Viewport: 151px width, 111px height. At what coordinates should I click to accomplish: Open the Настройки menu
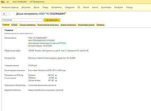[x=119, y=8]
